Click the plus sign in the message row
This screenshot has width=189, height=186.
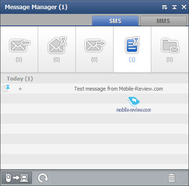click(x=20, y=89)
